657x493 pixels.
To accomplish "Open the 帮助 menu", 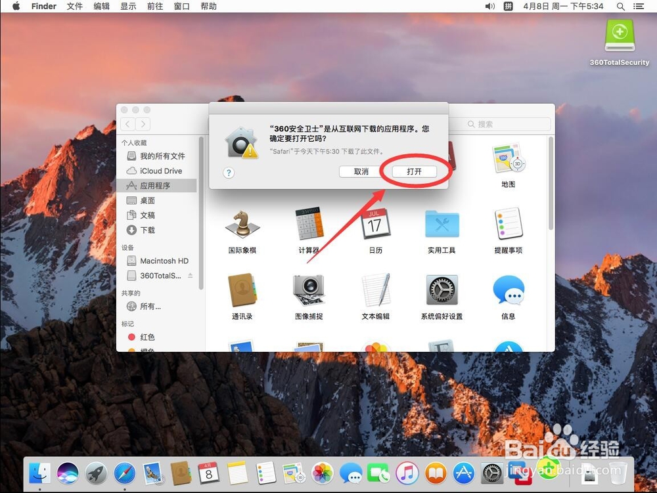I will [x=209, y=7].
